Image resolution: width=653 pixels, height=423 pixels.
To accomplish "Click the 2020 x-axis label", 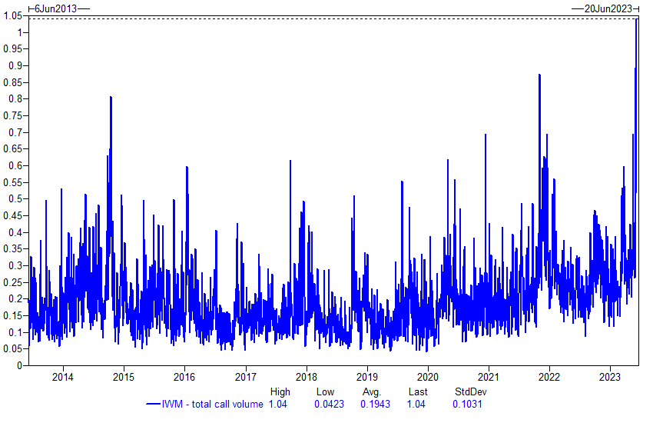I will pyautogui.click(x=428, y=377).
